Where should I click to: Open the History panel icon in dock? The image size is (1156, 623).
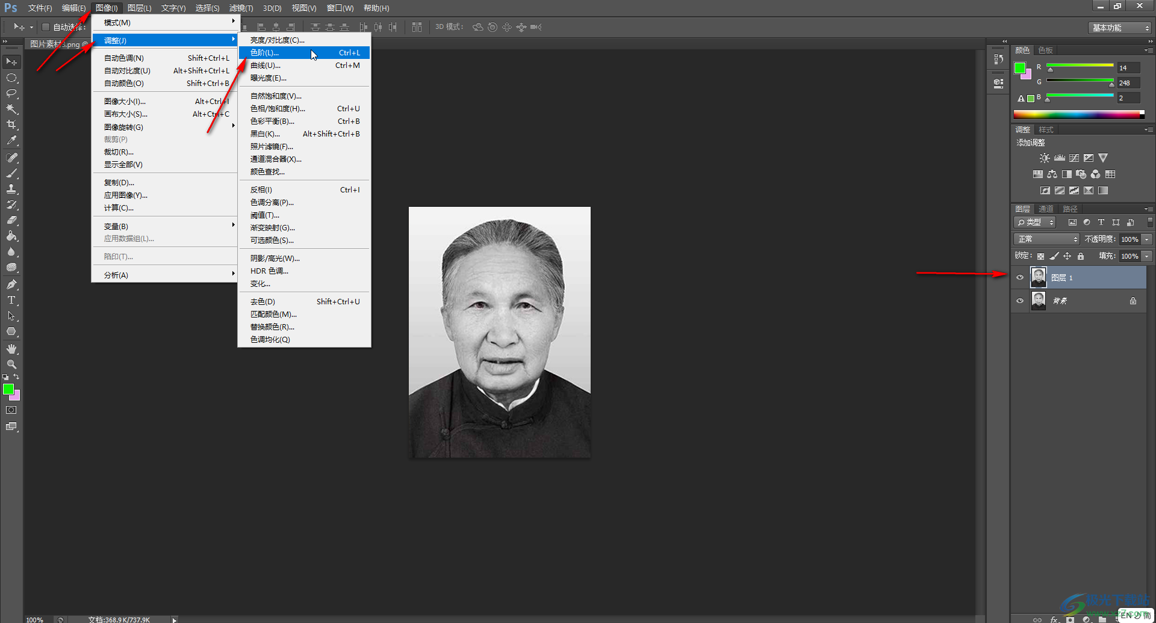click(999, 59)
